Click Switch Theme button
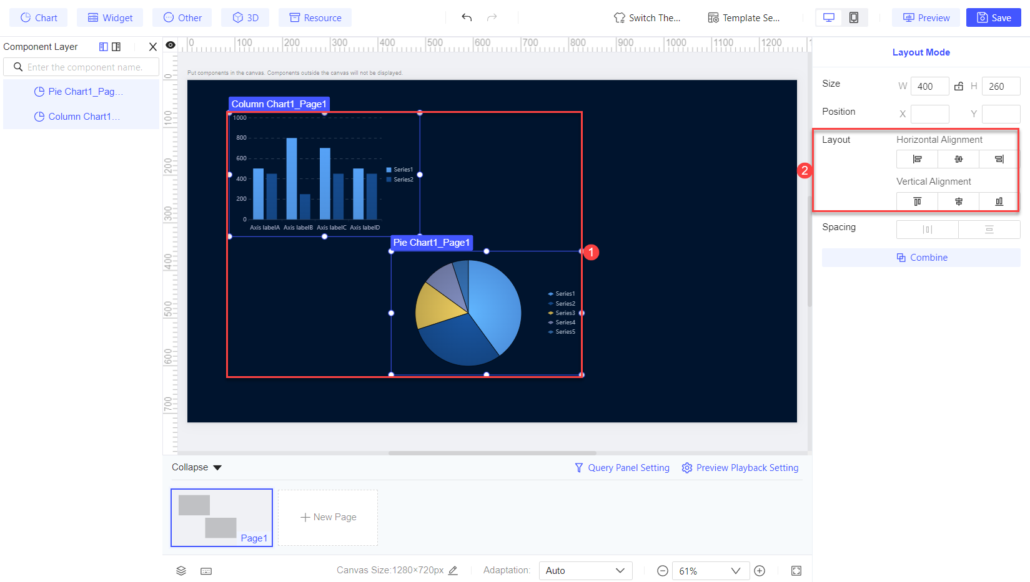The height and width of the screenshot is (582, 1030). (647, 17)
